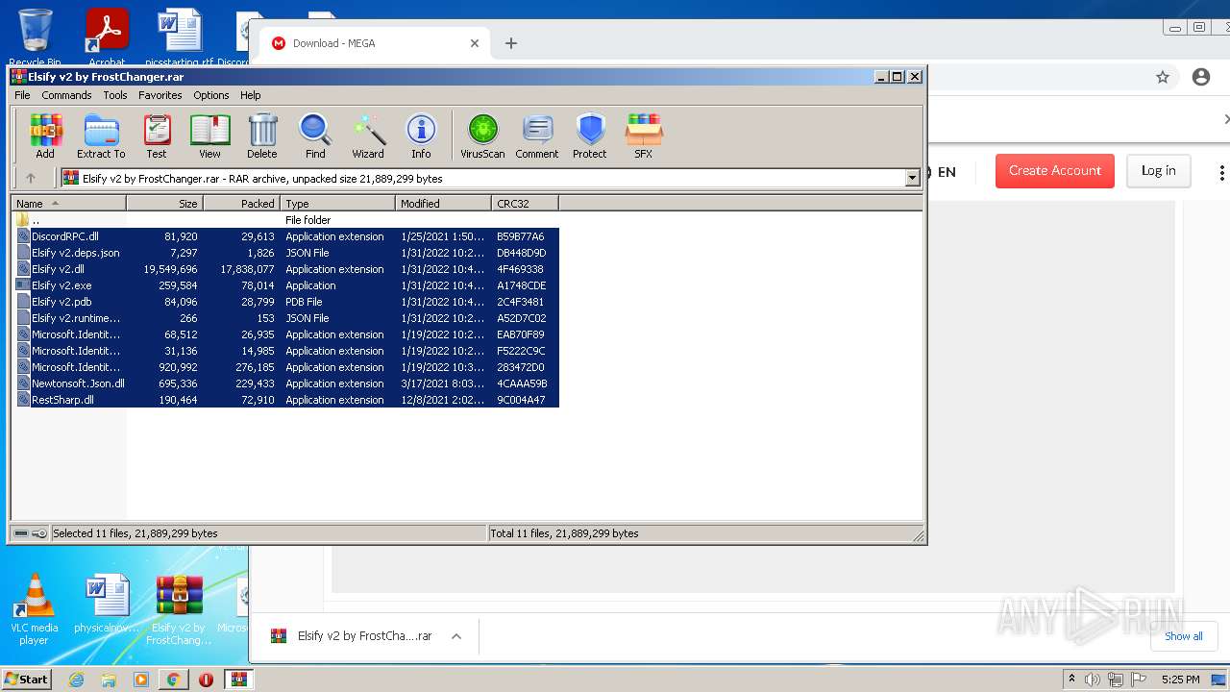Click the Start button

(26, 679)
